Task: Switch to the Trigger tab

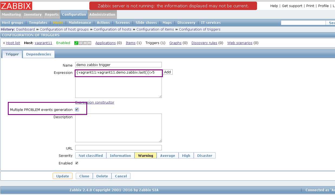Action: [x=12, y=54]
